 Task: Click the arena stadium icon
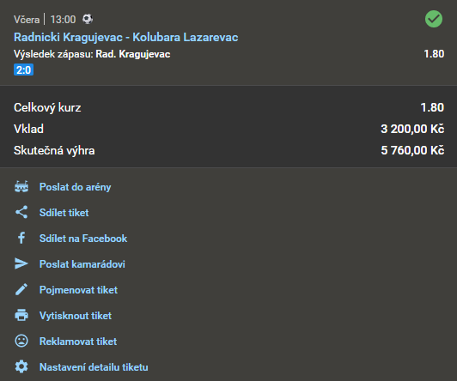[21, 187]
